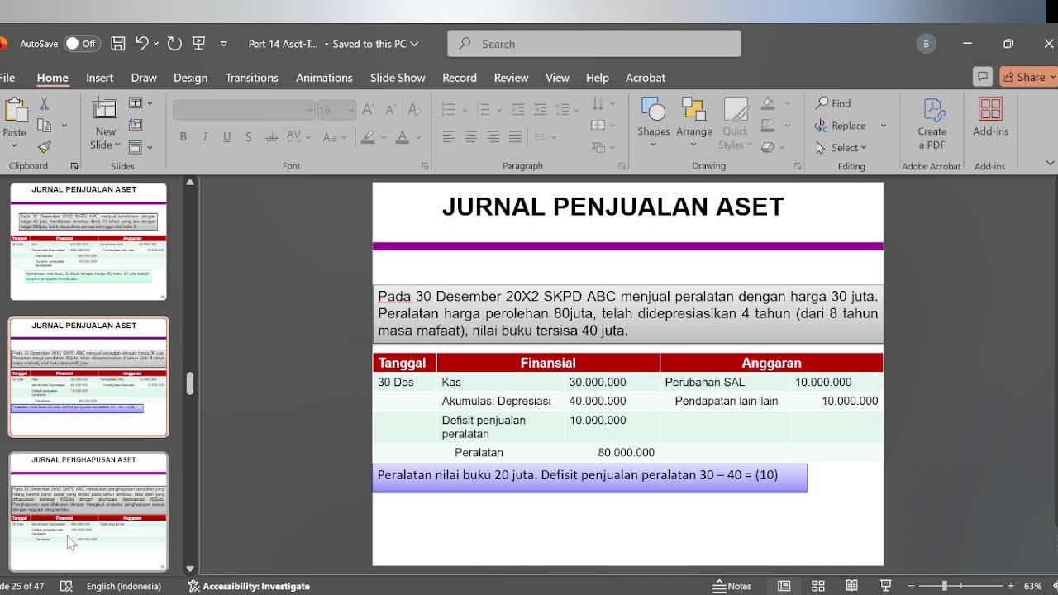Click Accessibility: Investigate status
Screen dimensions: 1058x595
point(249,586)
